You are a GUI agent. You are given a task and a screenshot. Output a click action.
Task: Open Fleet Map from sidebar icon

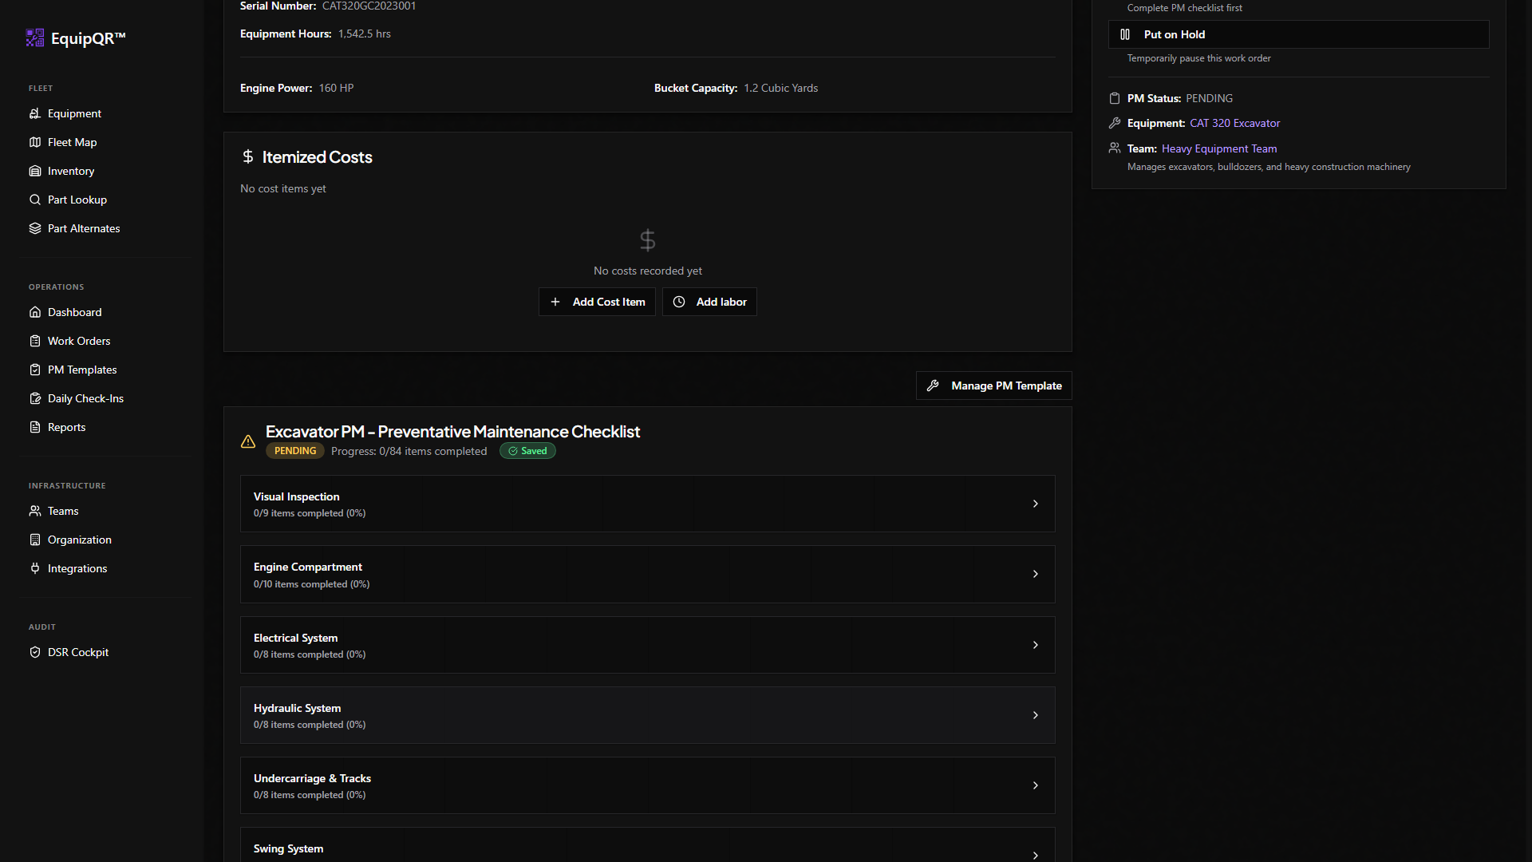click(35, 142)
